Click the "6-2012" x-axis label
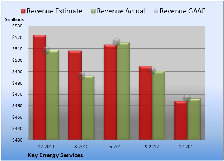Viewport: 224px width, 161px height. tap(117, 147)
